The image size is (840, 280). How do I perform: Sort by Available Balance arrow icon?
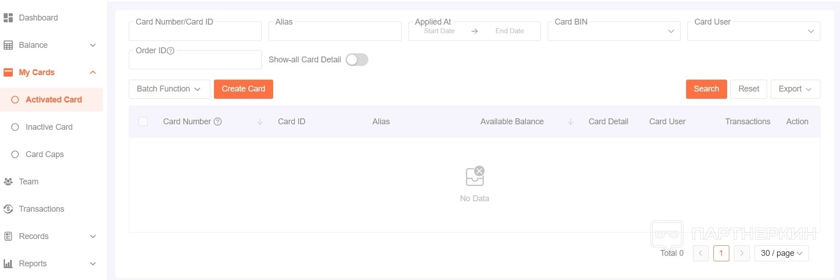coord(570,122)
